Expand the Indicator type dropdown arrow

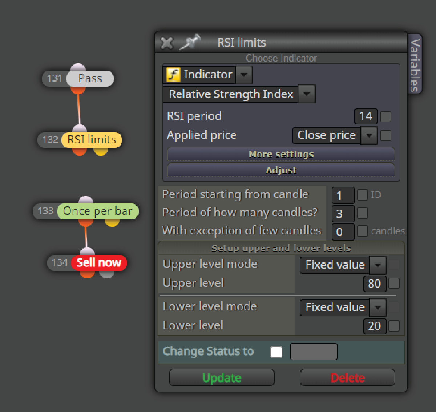(x=244, y=75)
